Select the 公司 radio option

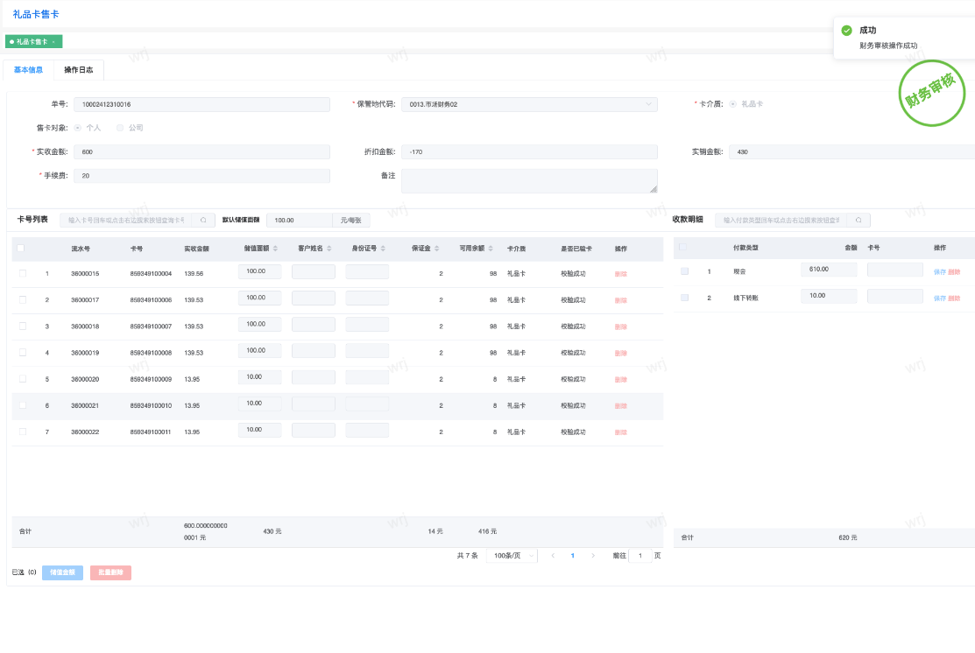pyautogui.click(x=120, y=128)
